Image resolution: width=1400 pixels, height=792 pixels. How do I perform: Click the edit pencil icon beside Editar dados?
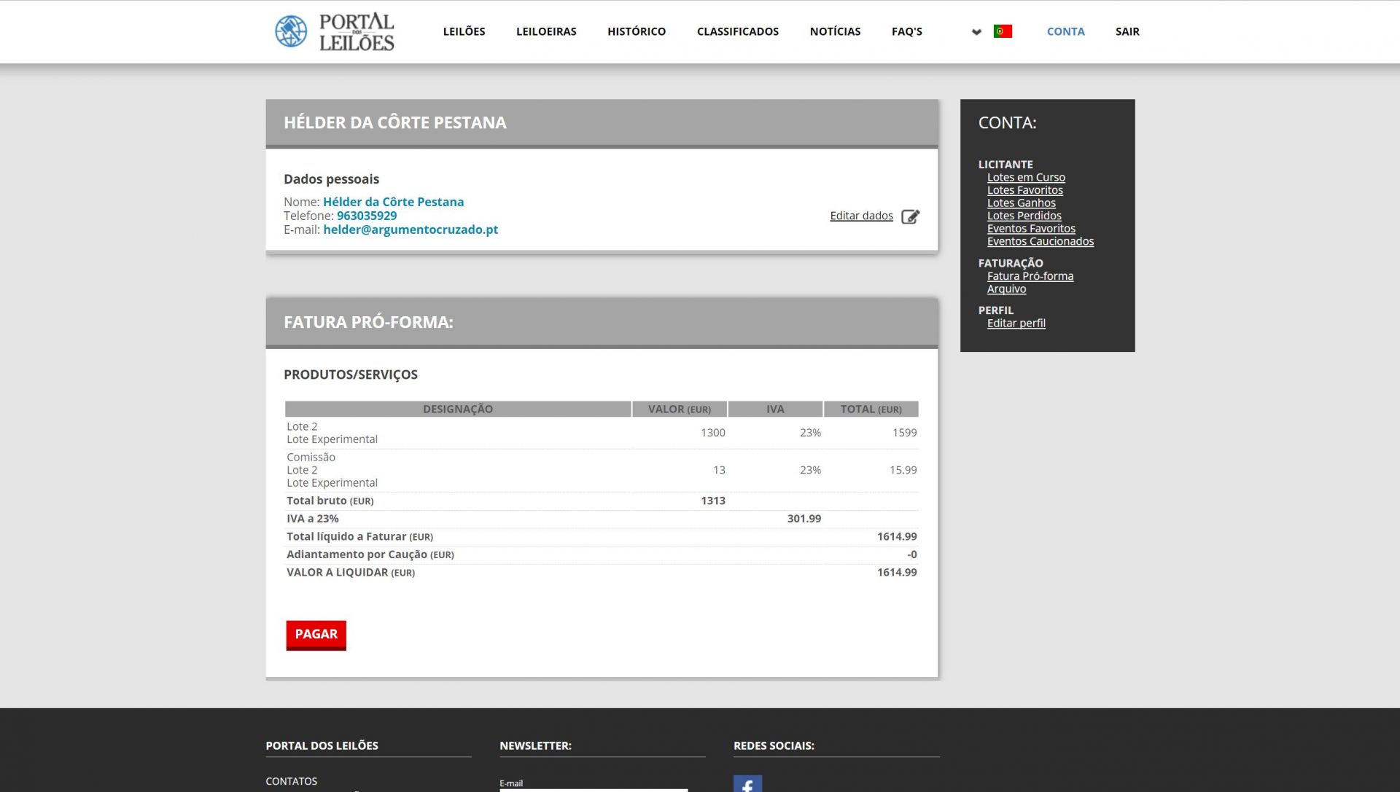(910, 216)
